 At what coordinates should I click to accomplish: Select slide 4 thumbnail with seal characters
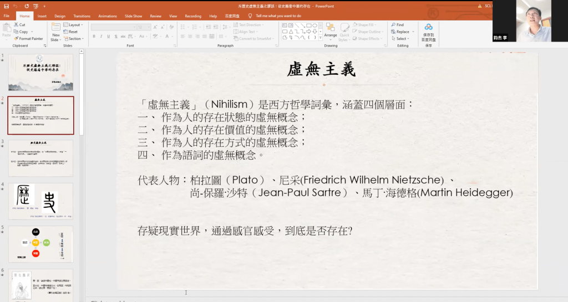click(x=40, y=202)
